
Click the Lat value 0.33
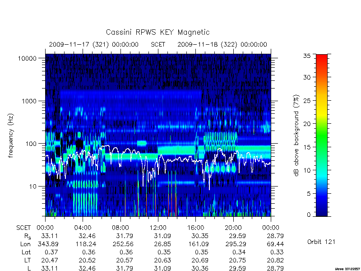pos(277,252)
